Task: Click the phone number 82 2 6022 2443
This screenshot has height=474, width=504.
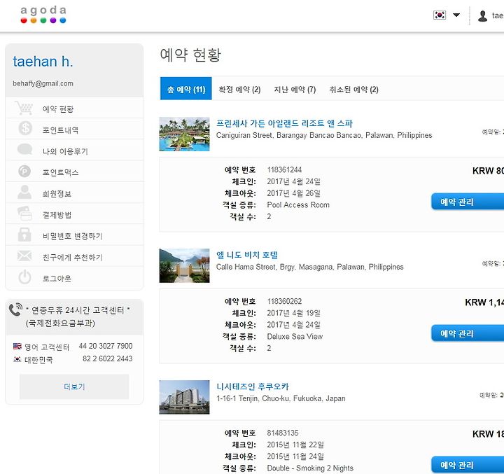Action: tap(107, 358)
